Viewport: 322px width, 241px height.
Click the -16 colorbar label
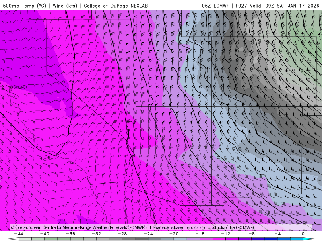tap(200, 234)
